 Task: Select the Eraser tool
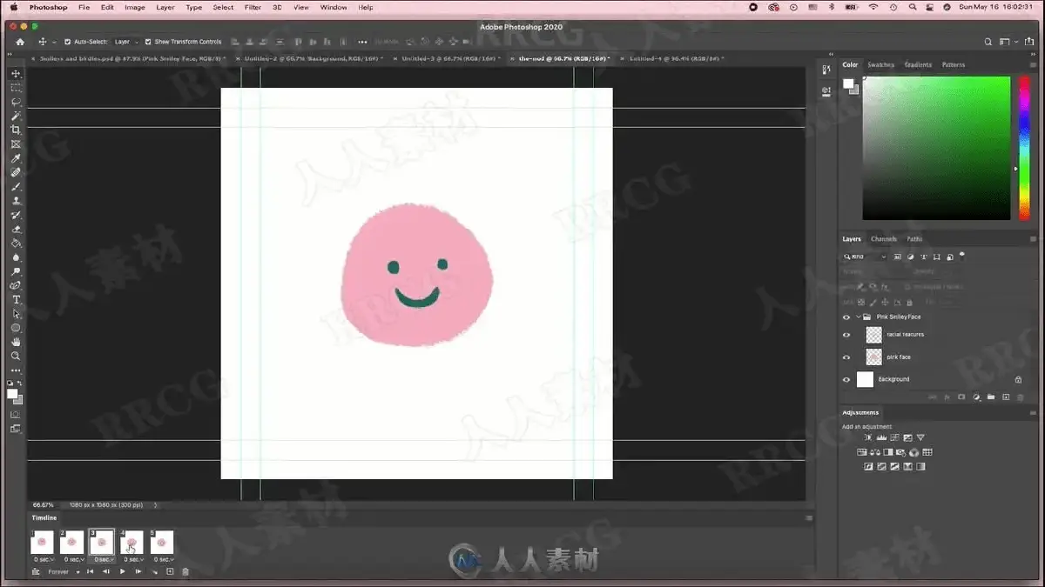tap(16, 230)
